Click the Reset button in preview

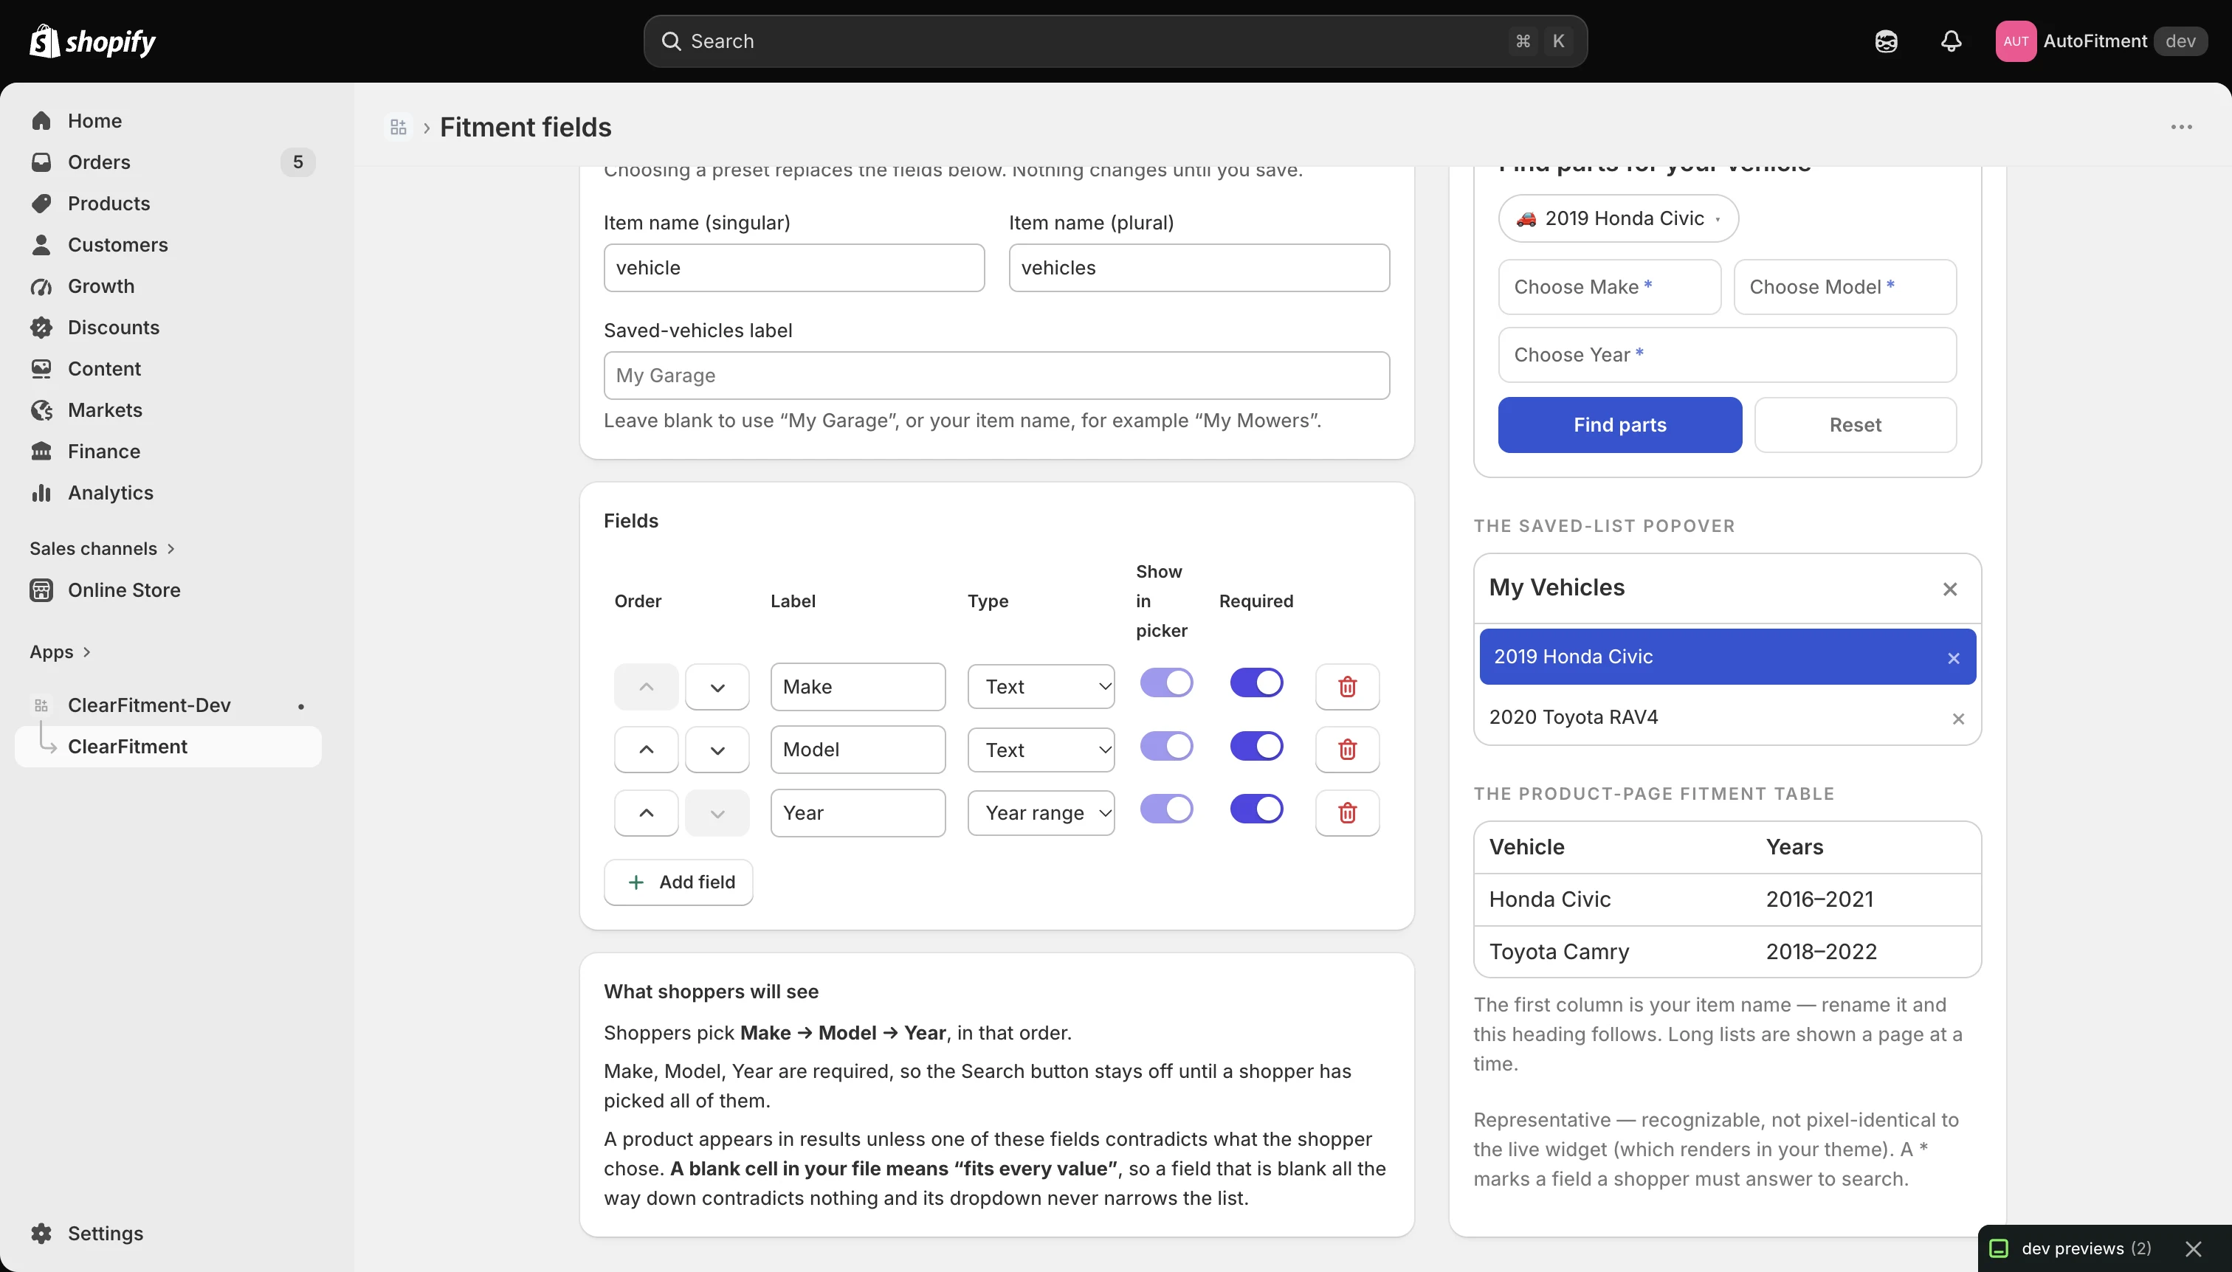(x=1855, y=424)
